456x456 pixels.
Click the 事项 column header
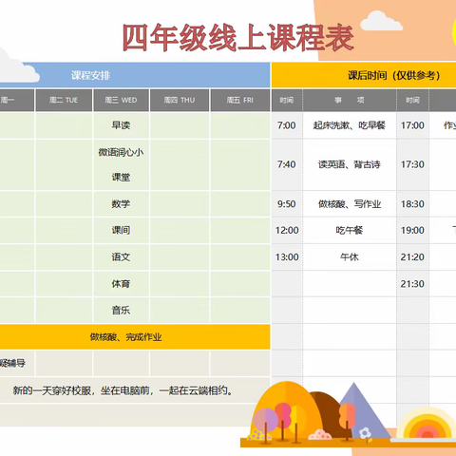[350, 101]
